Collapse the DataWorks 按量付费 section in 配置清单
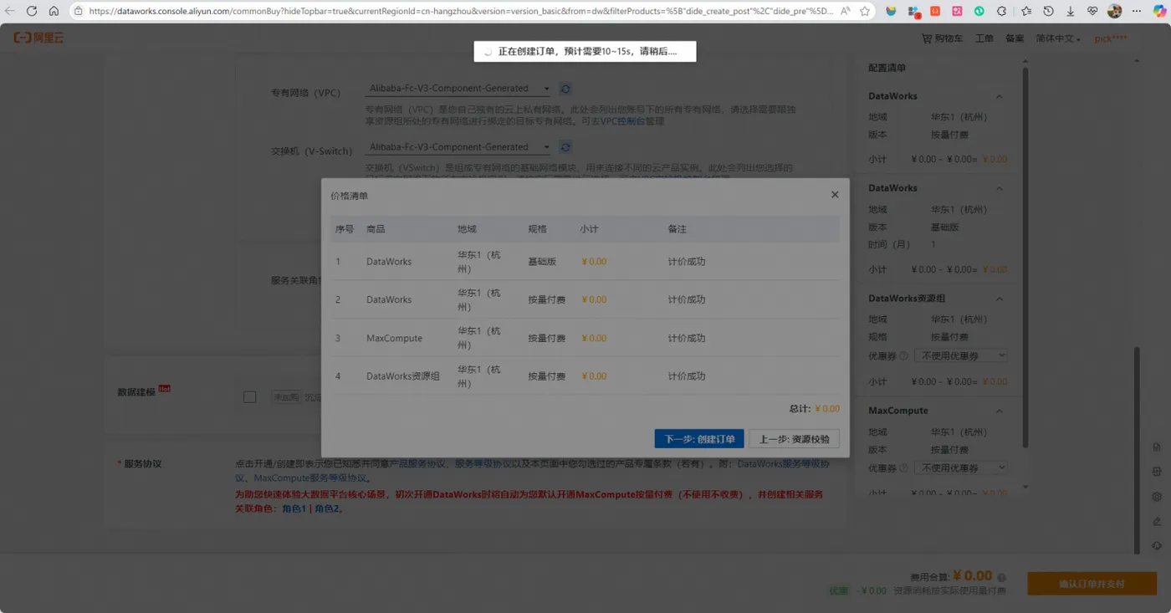The height and width of the screenshot is (613, 1171). click(x=999, y=97)
